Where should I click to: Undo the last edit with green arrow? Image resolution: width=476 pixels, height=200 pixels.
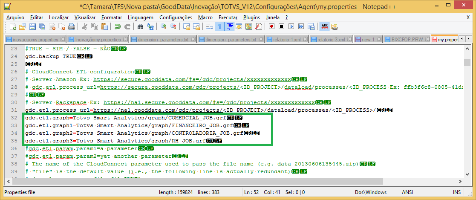[117, 26]
